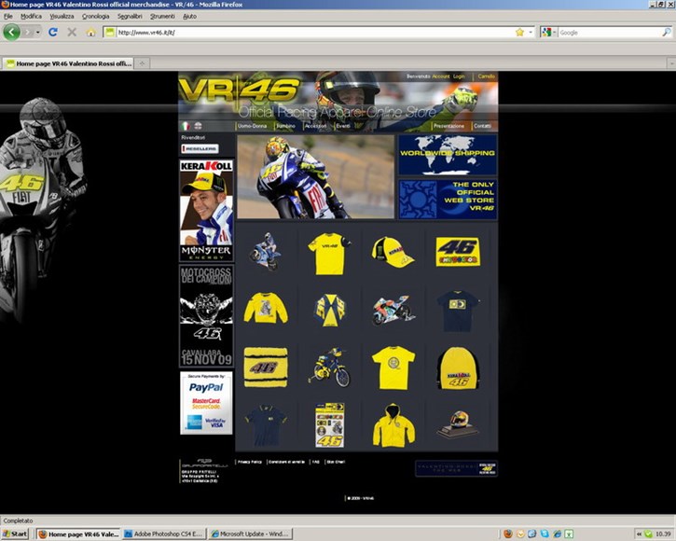Open the bookmark star dropdown arrow
The width and height of the screenshot is (676, 541).
(x=531, y=33)
